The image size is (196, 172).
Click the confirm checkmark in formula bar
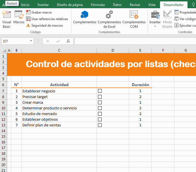point(58,41)
